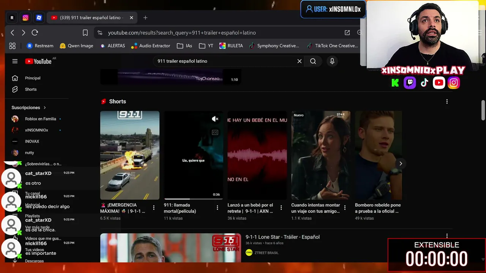Open the ALERTAS bookmark

click(x=112, y=46)
